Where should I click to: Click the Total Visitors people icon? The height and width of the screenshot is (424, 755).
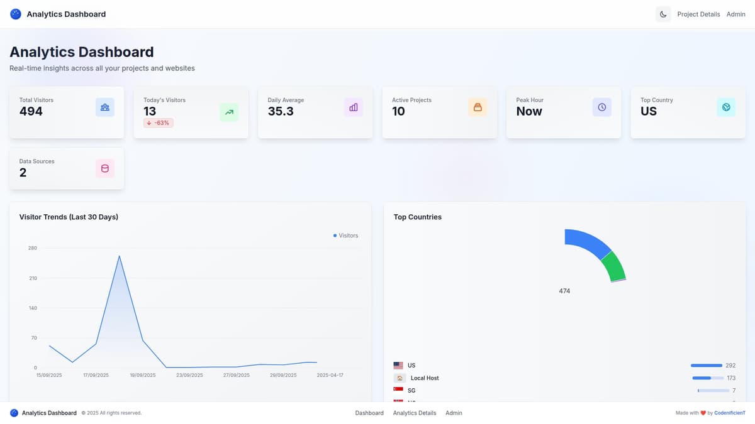[x=104, y=107]
